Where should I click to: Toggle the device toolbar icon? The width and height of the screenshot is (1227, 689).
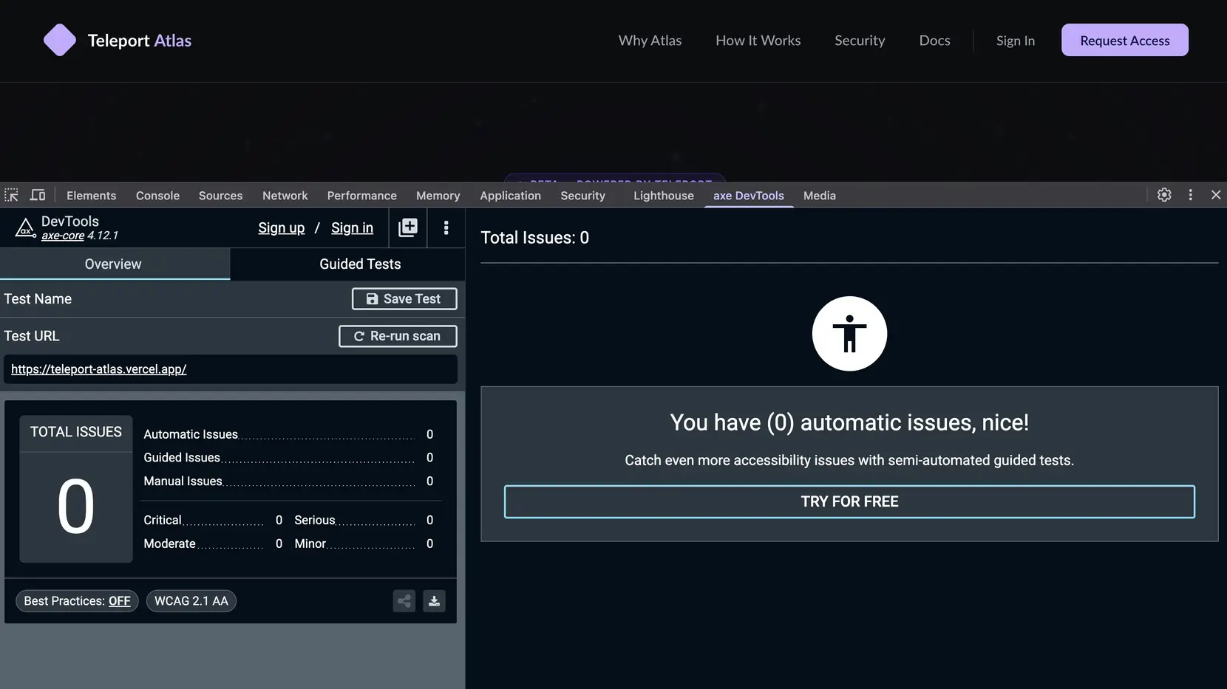(x=38, y=195)
